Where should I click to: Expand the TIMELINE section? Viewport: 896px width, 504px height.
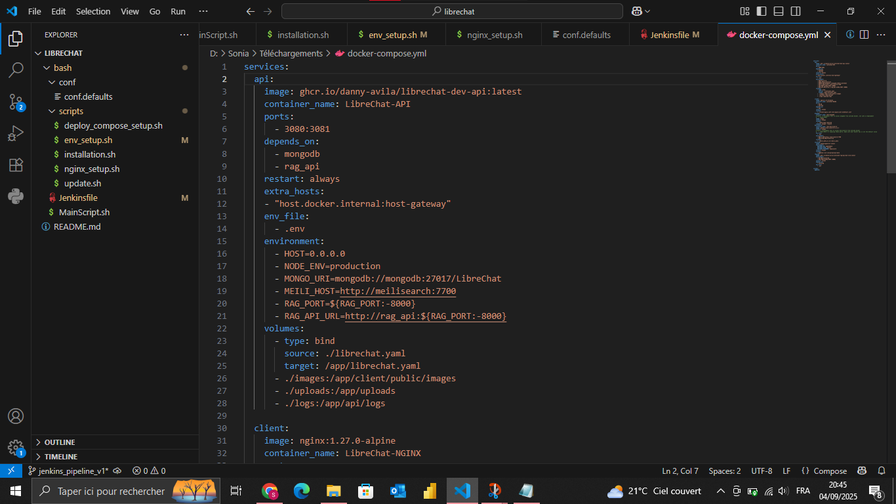point(115,457)
